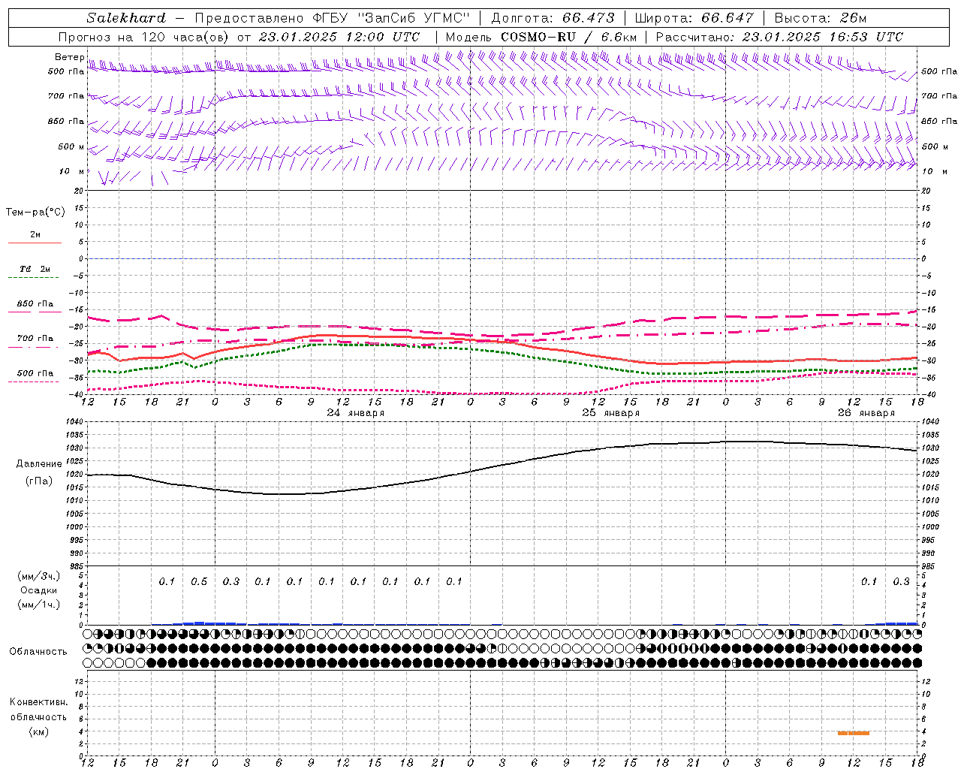Click the "500 м" wind level label on left
This screenshot has height=769, width=961.
click(71, 146)
